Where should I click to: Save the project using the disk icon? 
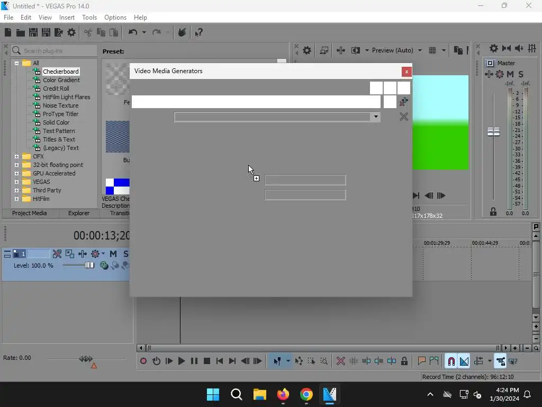(x=33, y=32)
